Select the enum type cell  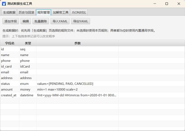[28, 84]
